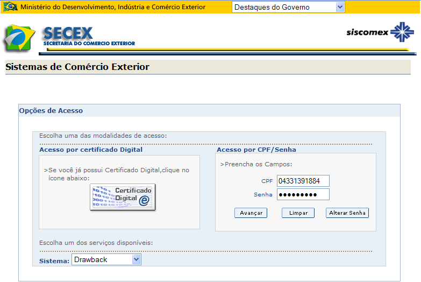Click the Ministério do Desenvolvimento header text
The image size is (421, 282).
pyautogui.click(x=113, y=7)
